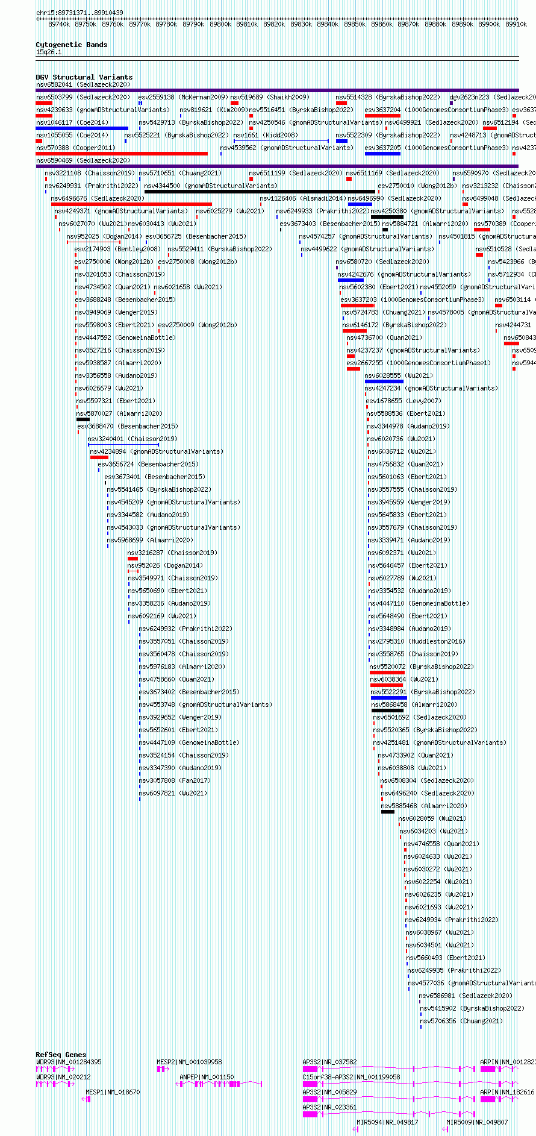Click the nsv5522309 (ByrskaBishop2022) blue bar
The height and width of the screenshot is (1136, 536).
341,141
